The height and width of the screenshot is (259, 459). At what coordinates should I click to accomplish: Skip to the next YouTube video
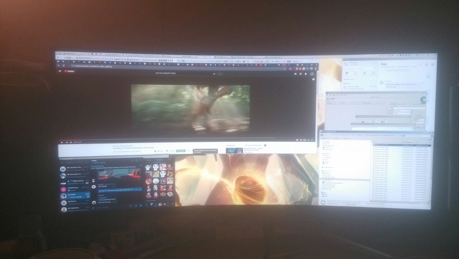click(x=67, y=142)
